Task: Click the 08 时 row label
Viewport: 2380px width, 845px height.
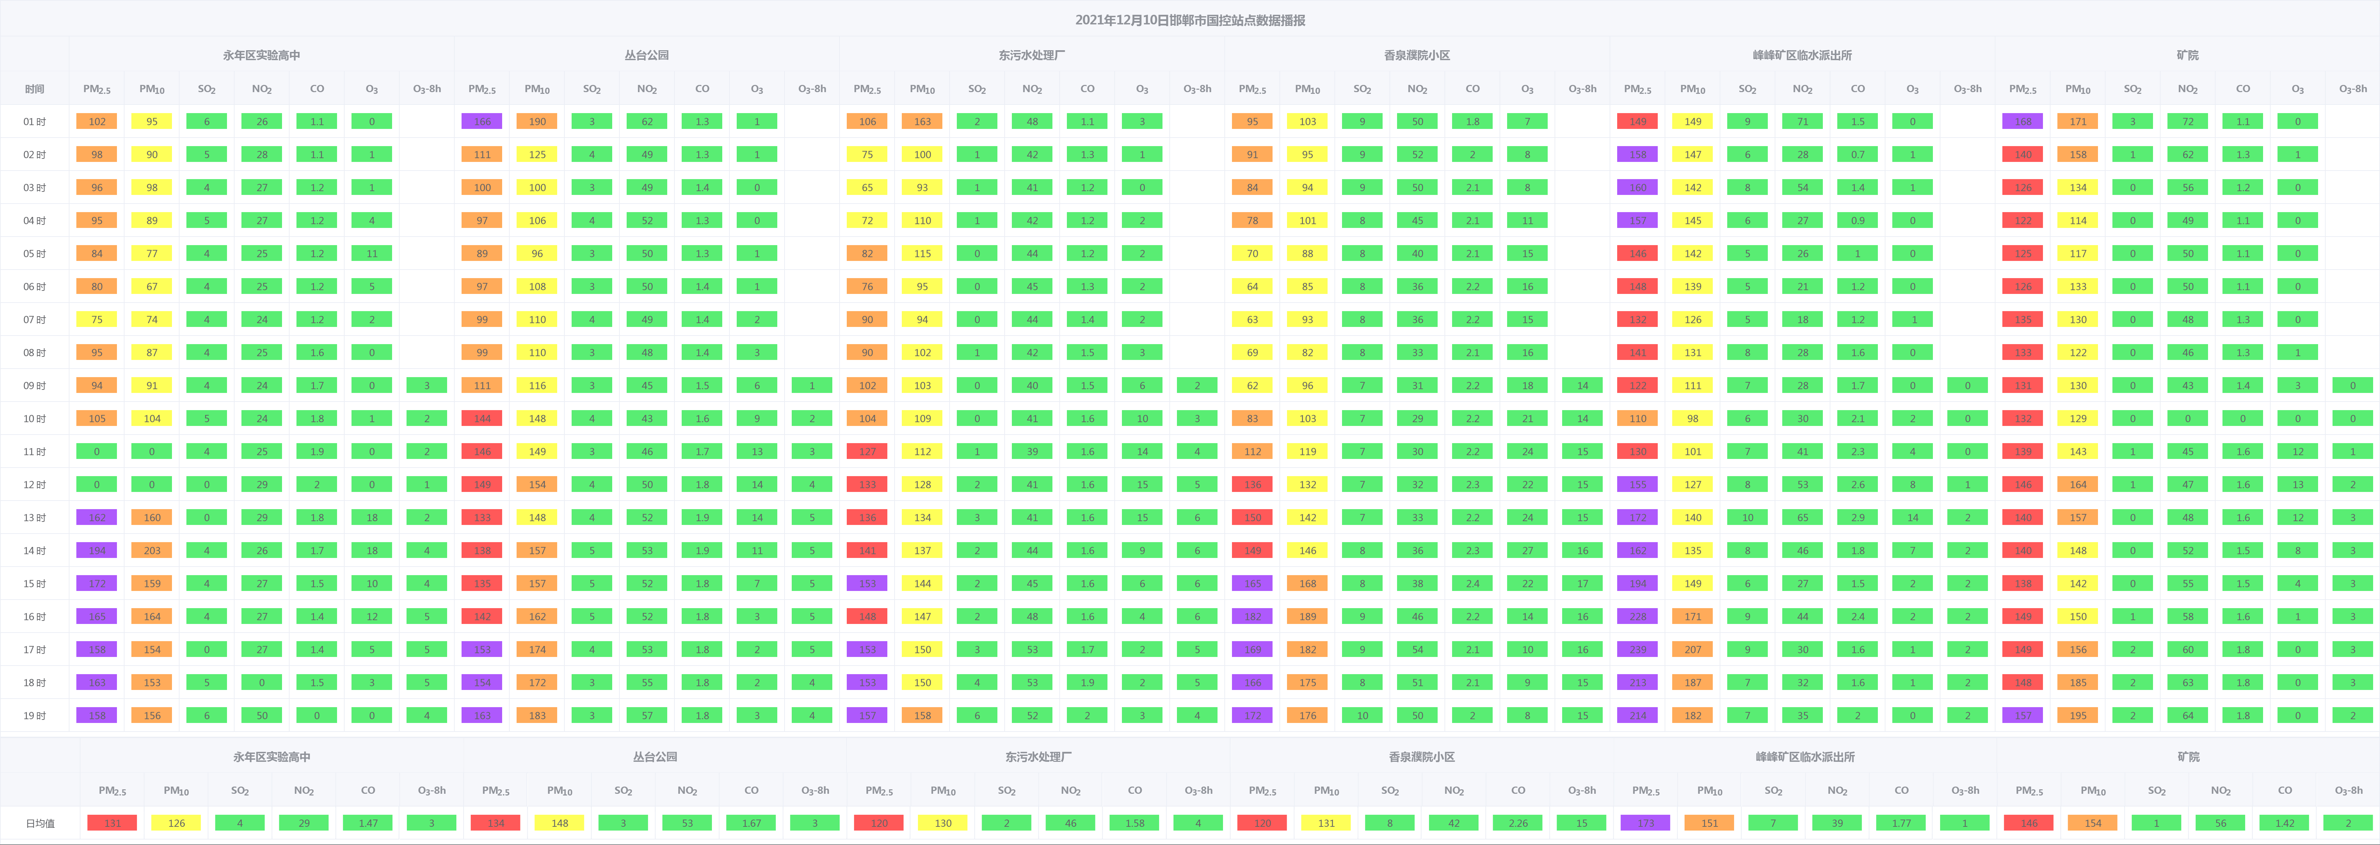Action: (x=34, y=353)
